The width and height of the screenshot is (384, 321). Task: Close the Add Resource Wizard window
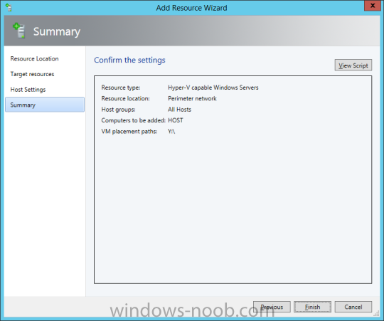[x=373, y=6]
